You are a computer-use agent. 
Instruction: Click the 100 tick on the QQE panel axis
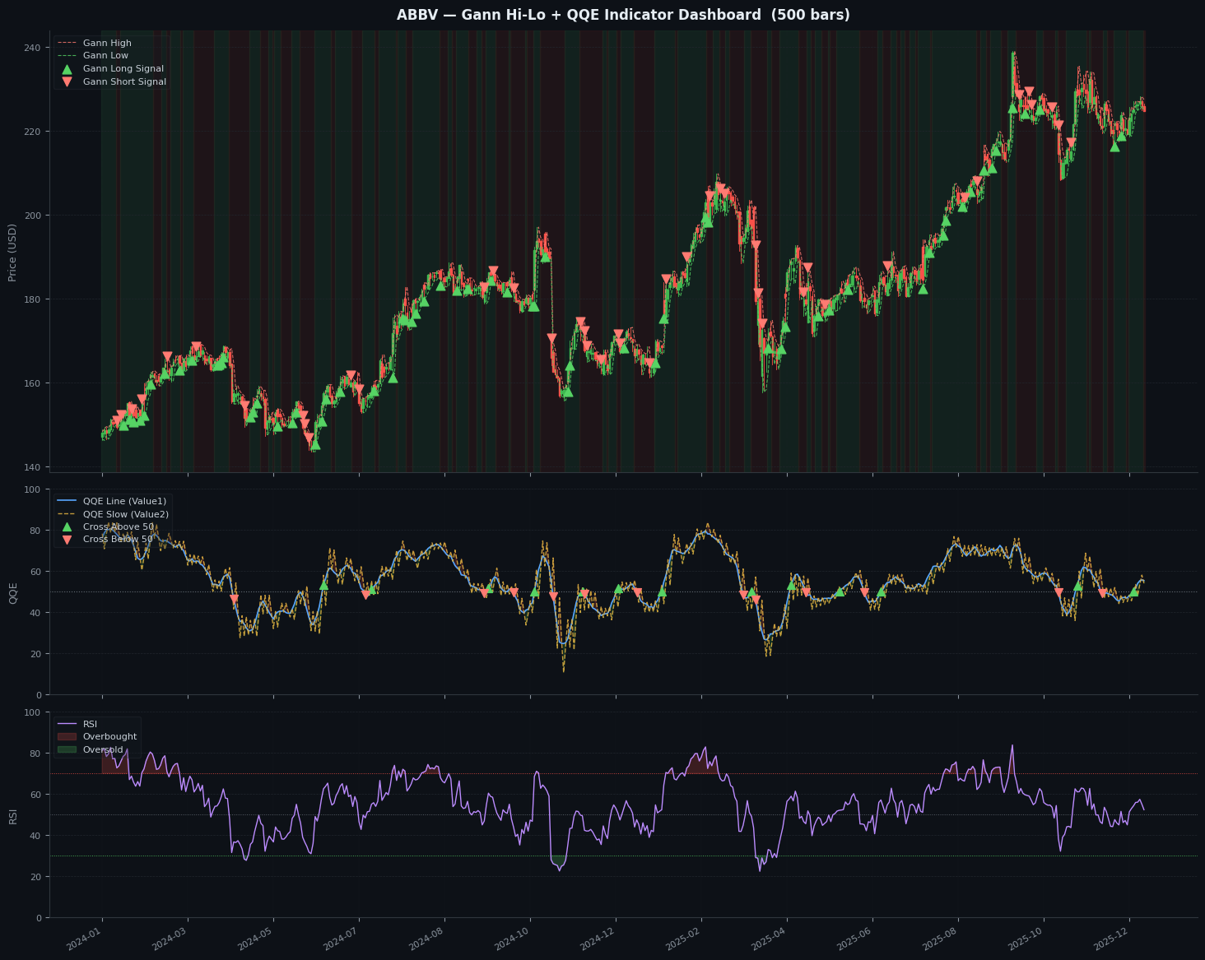click(31, 489)
